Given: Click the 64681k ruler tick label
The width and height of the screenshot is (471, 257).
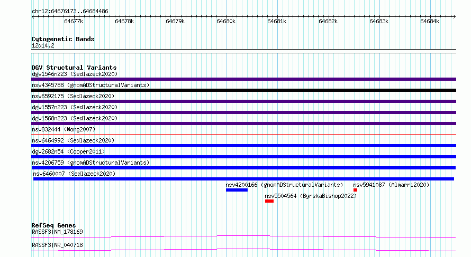Looking at the screenshot, I should 277,21.
